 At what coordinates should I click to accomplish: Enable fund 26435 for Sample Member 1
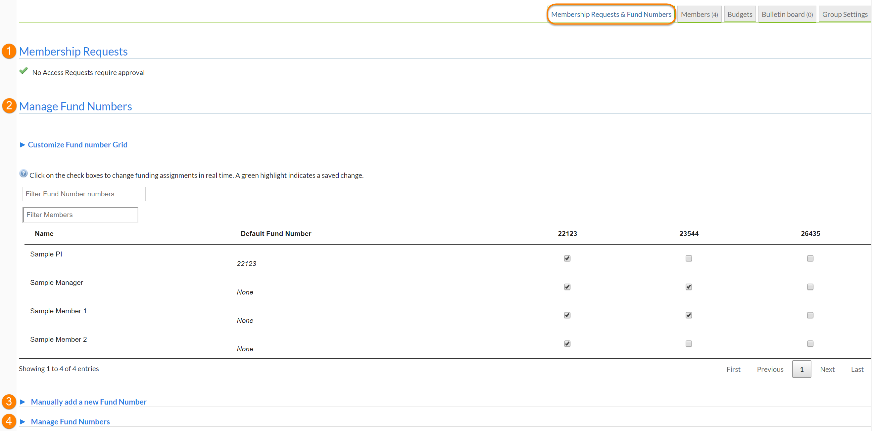(x=810, y=315)
